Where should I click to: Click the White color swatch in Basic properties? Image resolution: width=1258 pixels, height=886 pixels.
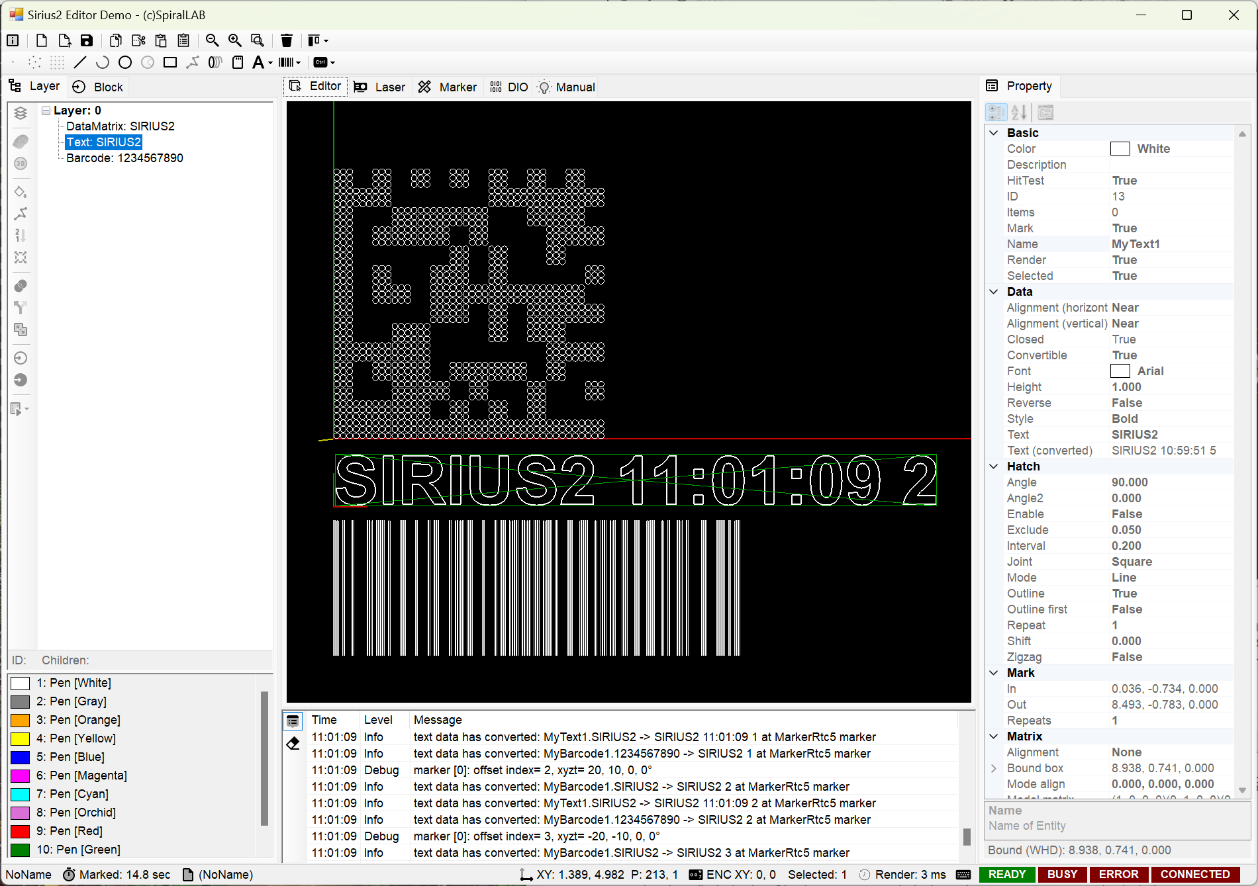point(1120,149)
